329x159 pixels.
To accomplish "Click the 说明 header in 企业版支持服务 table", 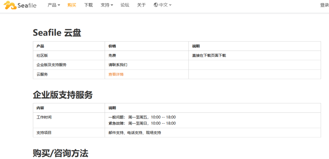I will [213, 108].
